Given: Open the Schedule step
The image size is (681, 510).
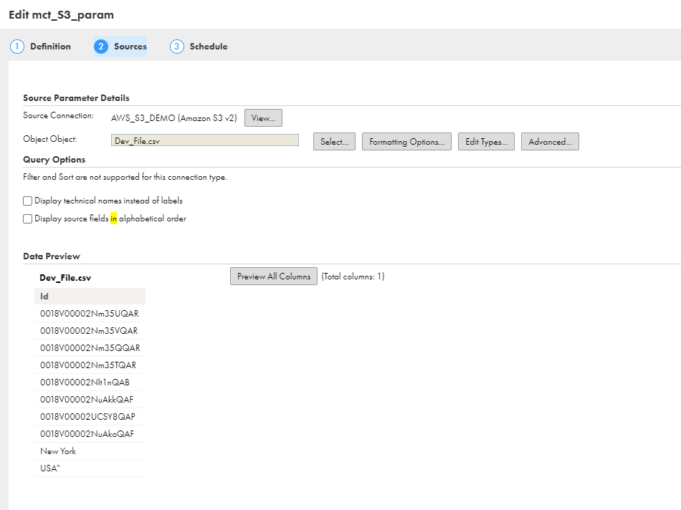Looking at the screenshot, I should click(209, 47).
